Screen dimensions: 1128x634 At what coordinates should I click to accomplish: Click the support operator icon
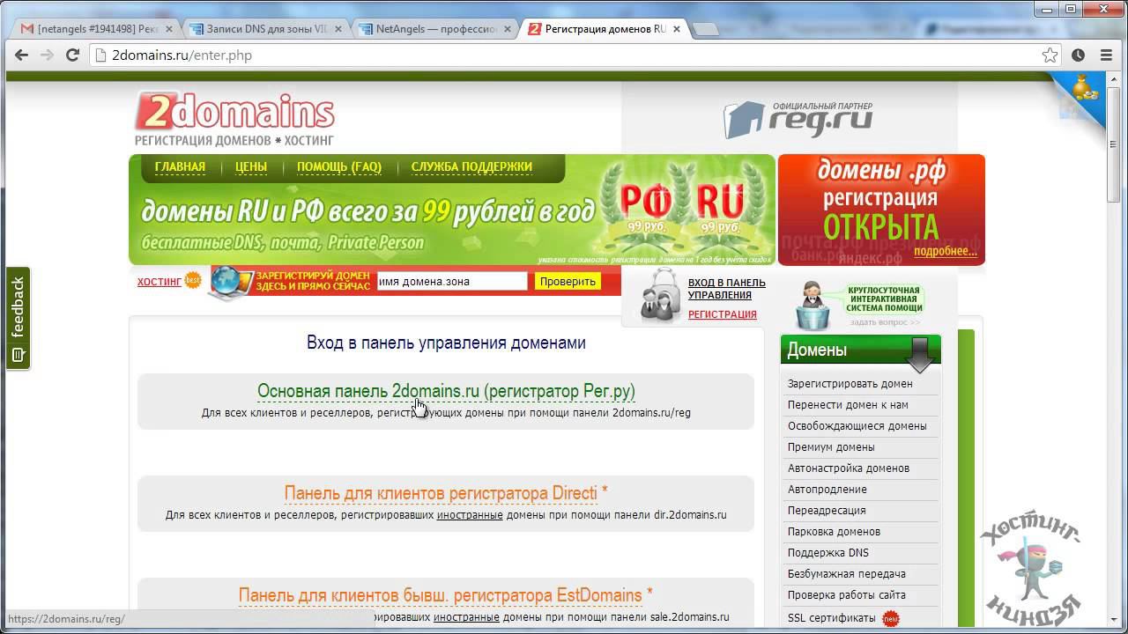(x=811, y=306)
